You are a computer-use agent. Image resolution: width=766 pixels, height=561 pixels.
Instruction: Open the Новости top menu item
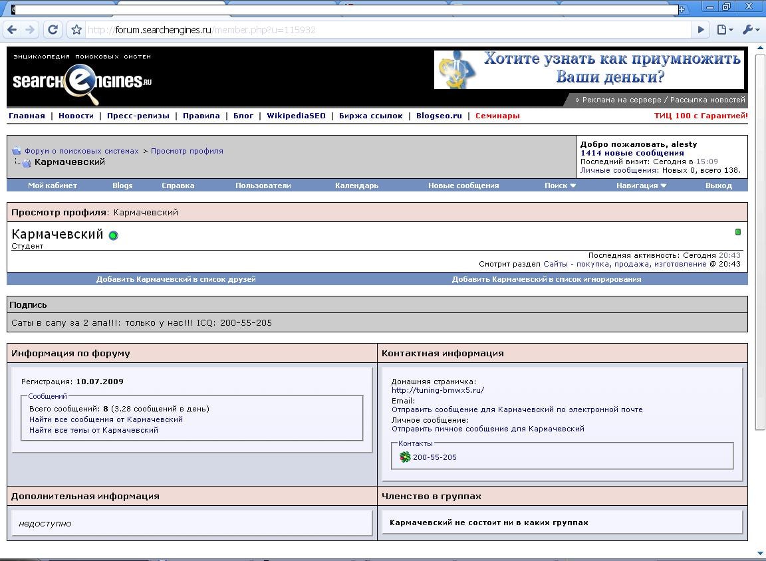[76, 116]
